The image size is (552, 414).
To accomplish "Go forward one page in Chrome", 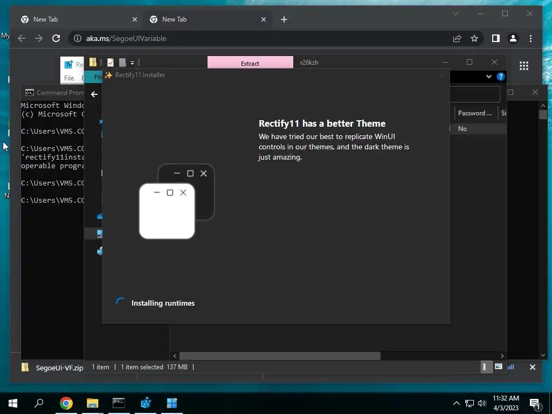I will tap(39, 38).
